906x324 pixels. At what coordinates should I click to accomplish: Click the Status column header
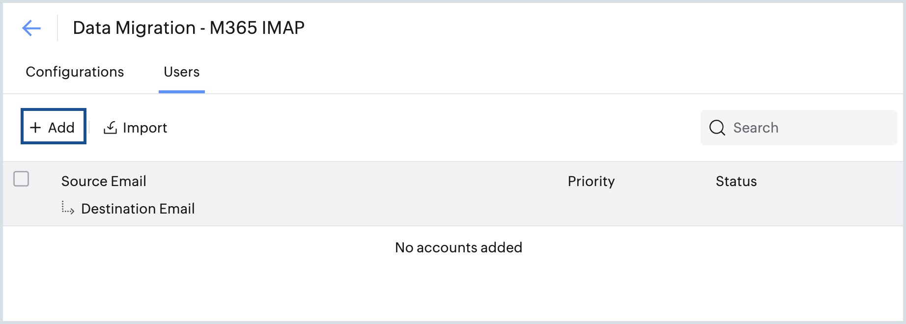click(x=736, y=181)
